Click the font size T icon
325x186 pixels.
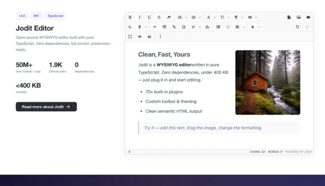[x=222, y=17]
